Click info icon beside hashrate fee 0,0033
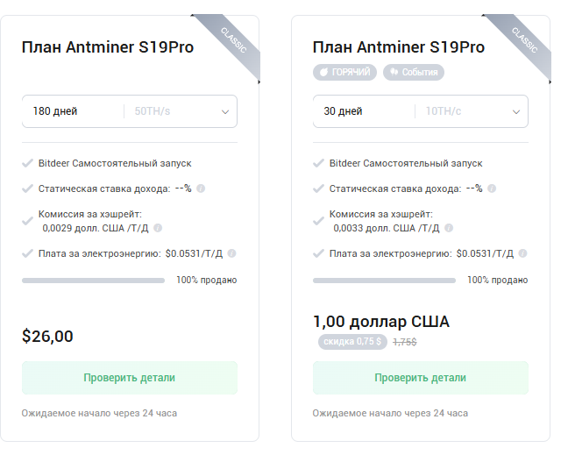Screen dimensions: 568x462 (449, 227)
